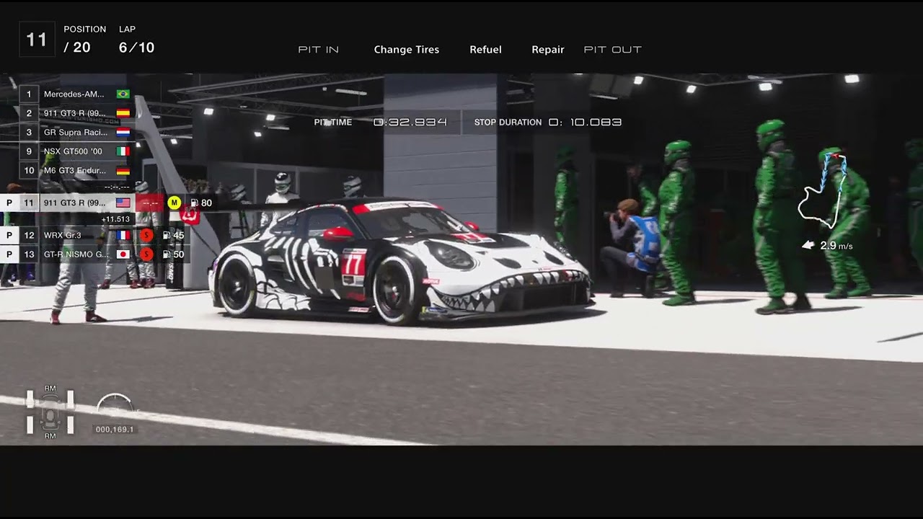Click the PIT IN stage label

(x=318, y=50)
